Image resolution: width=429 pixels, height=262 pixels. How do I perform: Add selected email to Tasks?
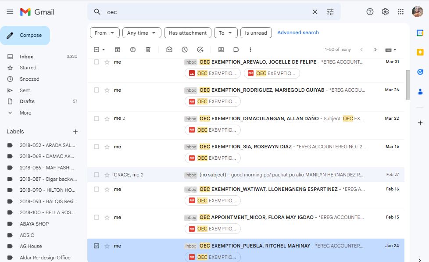coord(200,50)
